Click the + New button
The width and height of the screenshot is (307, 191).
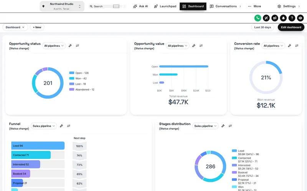point(37,27)
